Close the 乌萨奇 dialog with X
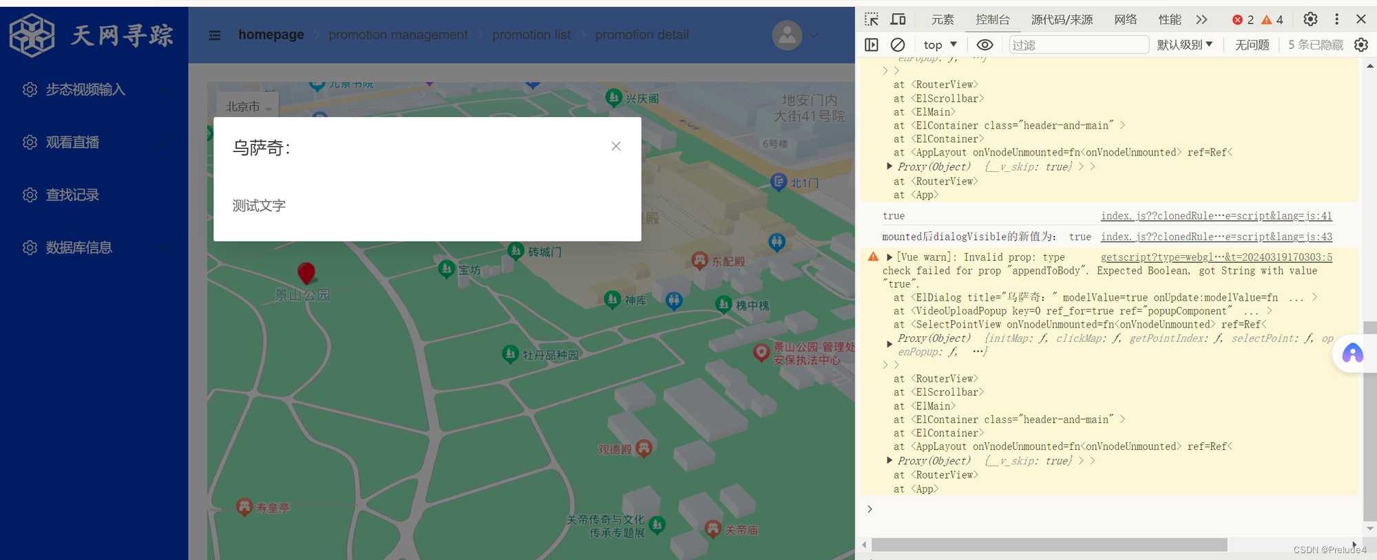Image resolution: width=1377 pixels, height=560 pixels. pyautogui.click(x=616, y=146)
